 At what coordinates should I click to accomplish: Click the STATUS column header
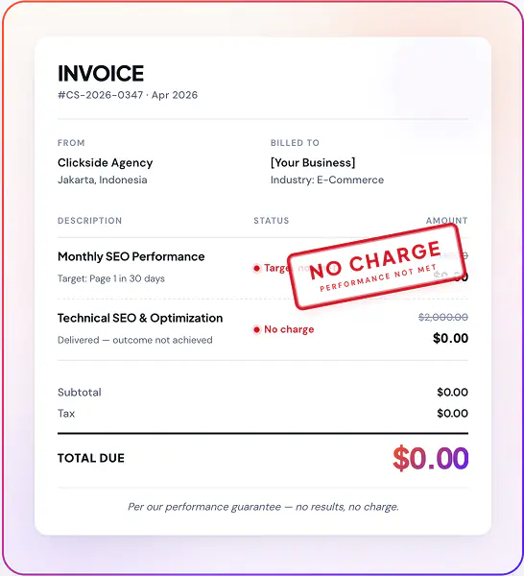[x=272, y=221]
